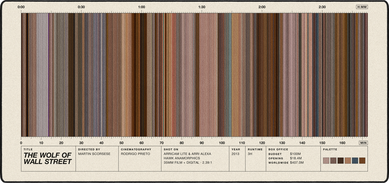Click the 160 minute axis label
This screenshot has height=183, width=389.
(342, 143)
